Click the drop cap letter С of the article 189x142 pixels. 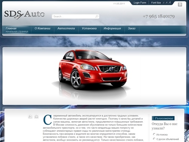tap(47, 120)
